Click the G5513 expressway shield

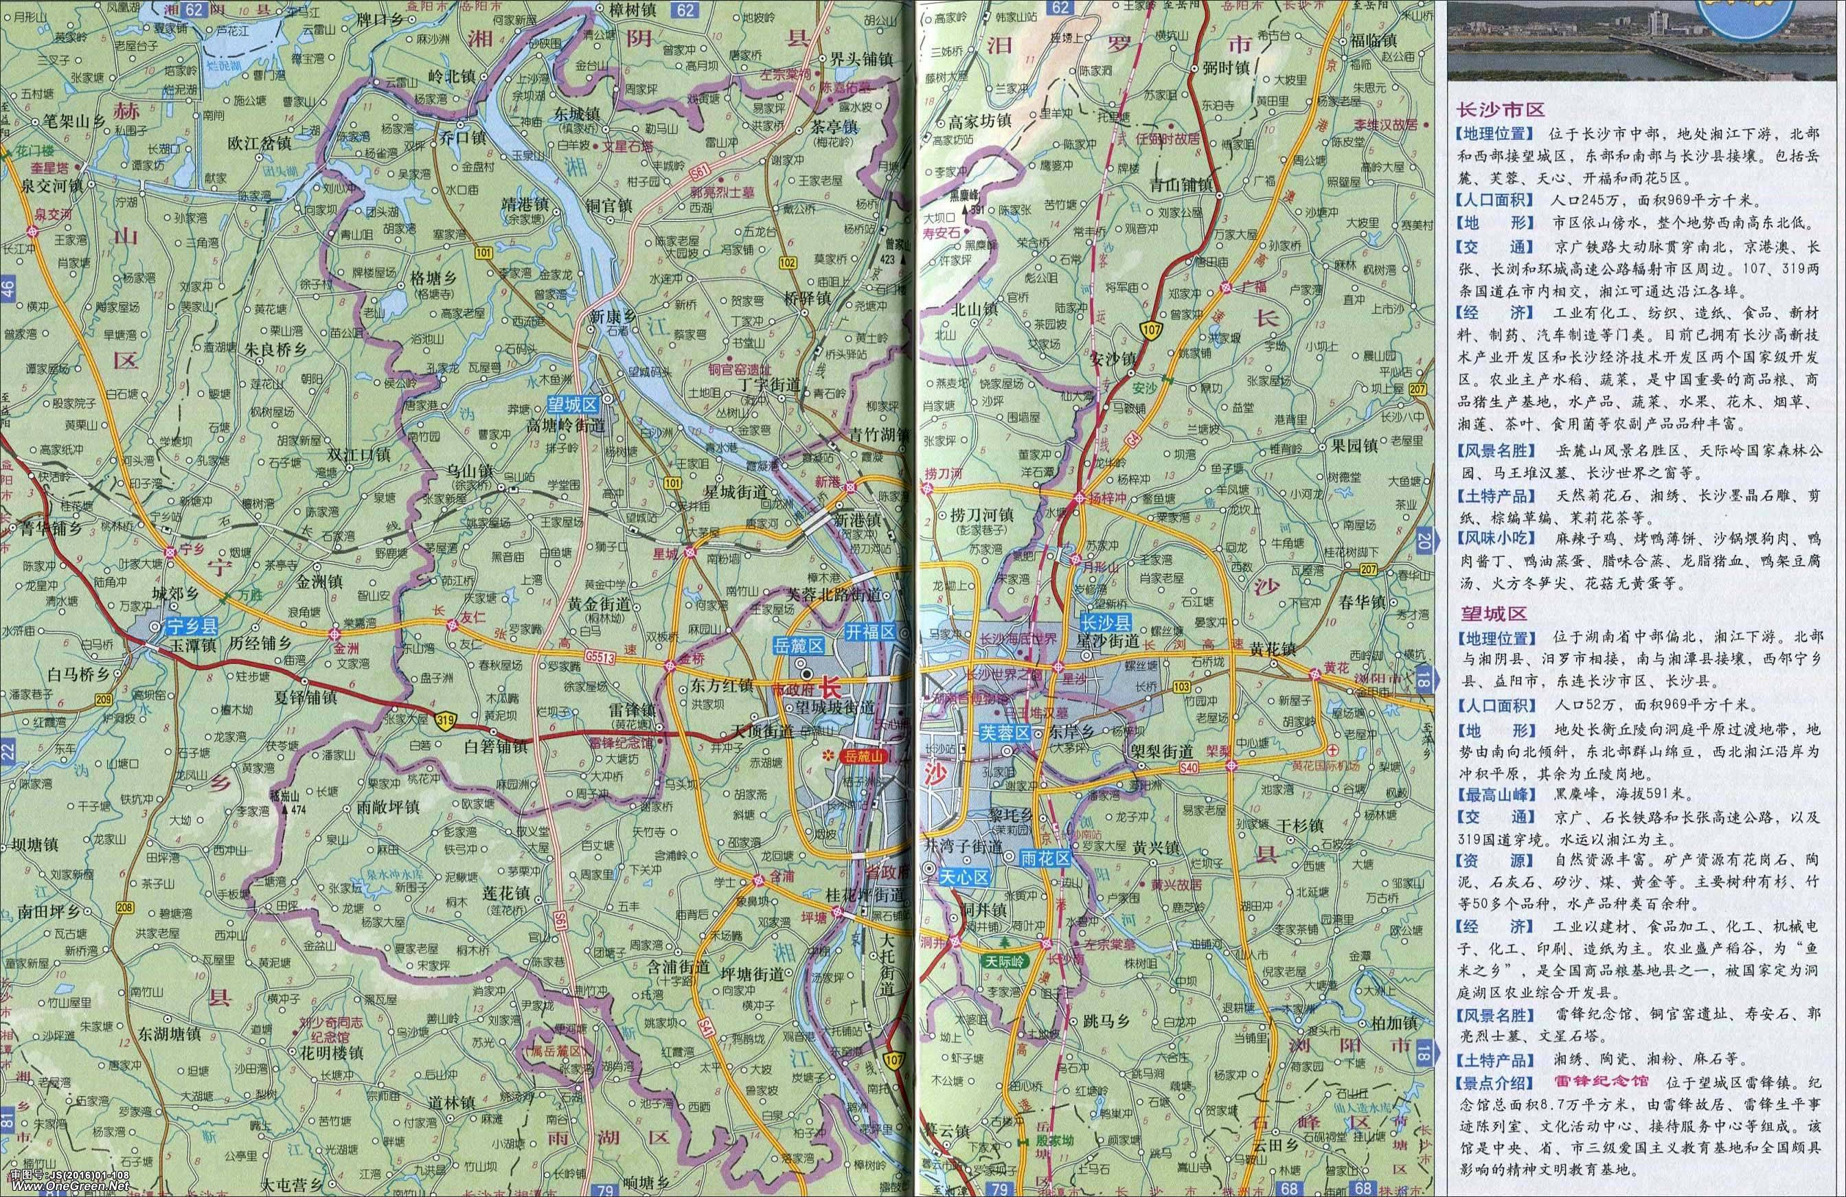[x=600, y=657]
